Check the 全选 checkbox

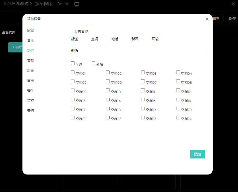73,63
